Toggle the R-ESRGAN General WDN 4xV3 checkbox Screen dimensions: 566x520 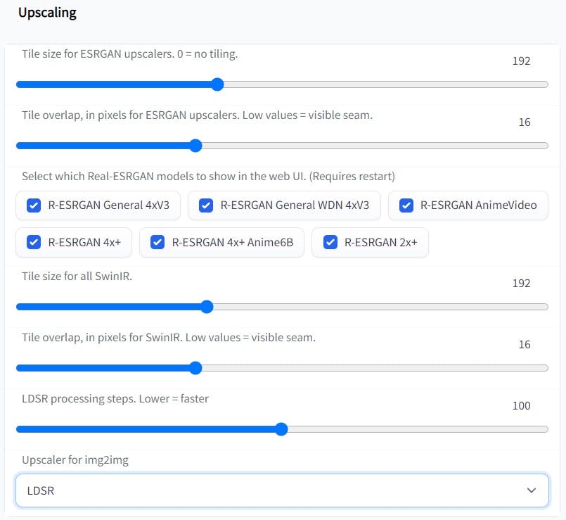pyautogui.click(x=206, y=205)
